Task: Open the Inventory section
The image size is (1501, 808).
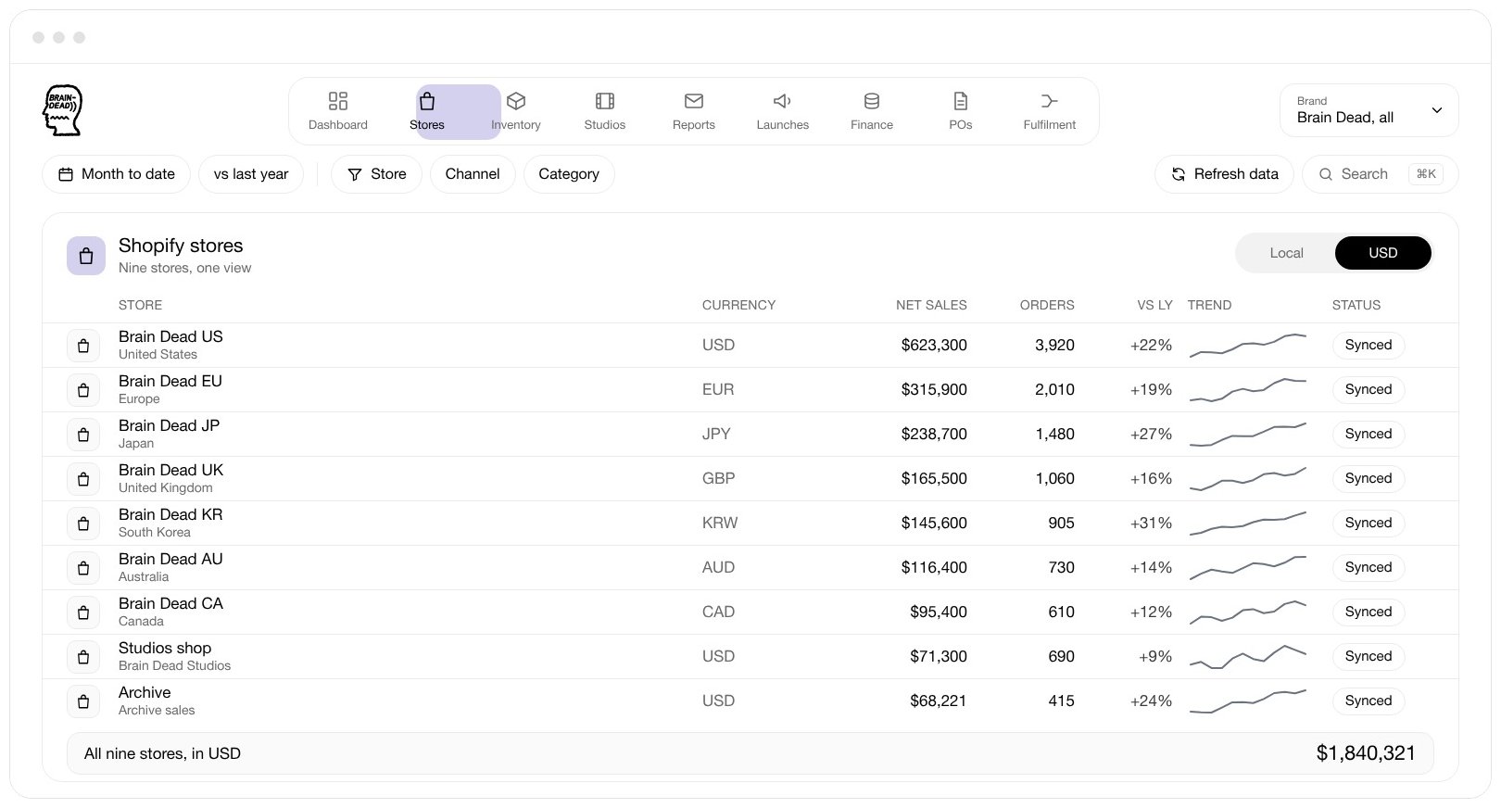Action: [x=516, y=111]
